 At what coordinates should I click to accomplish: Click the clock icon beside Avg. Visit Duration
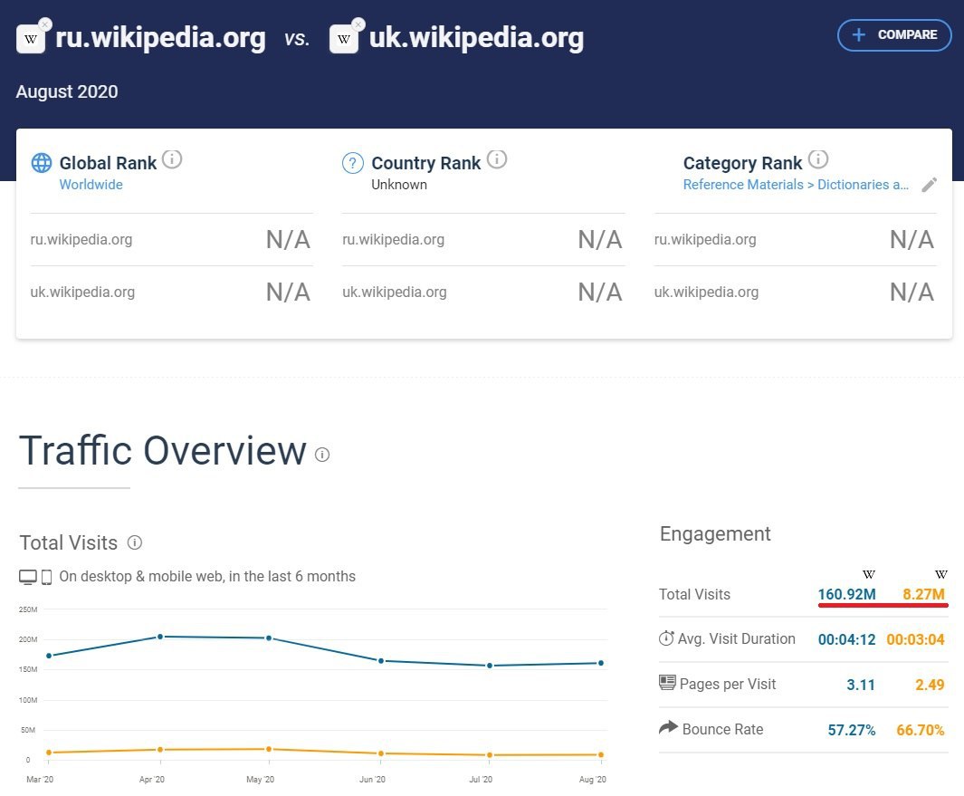666,638
